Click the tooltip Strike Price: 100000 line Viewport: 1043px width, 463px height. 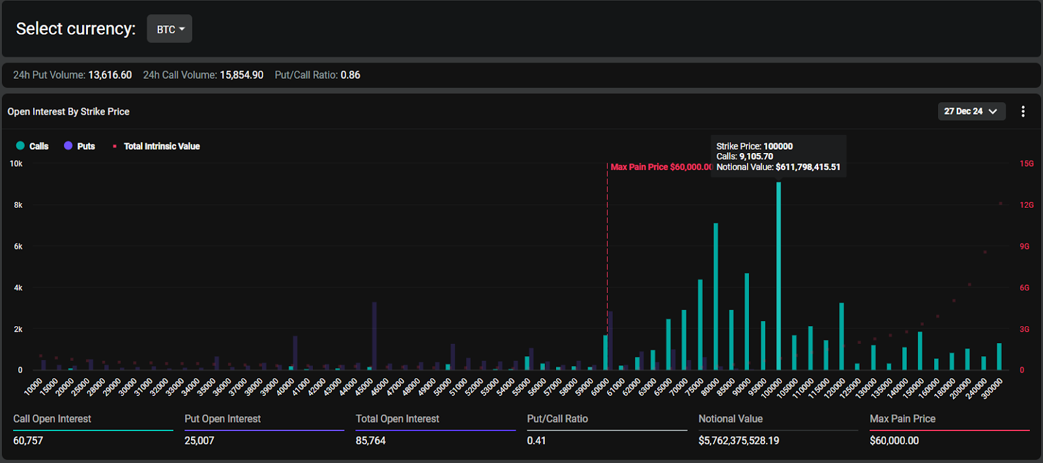tap(754, 146)
